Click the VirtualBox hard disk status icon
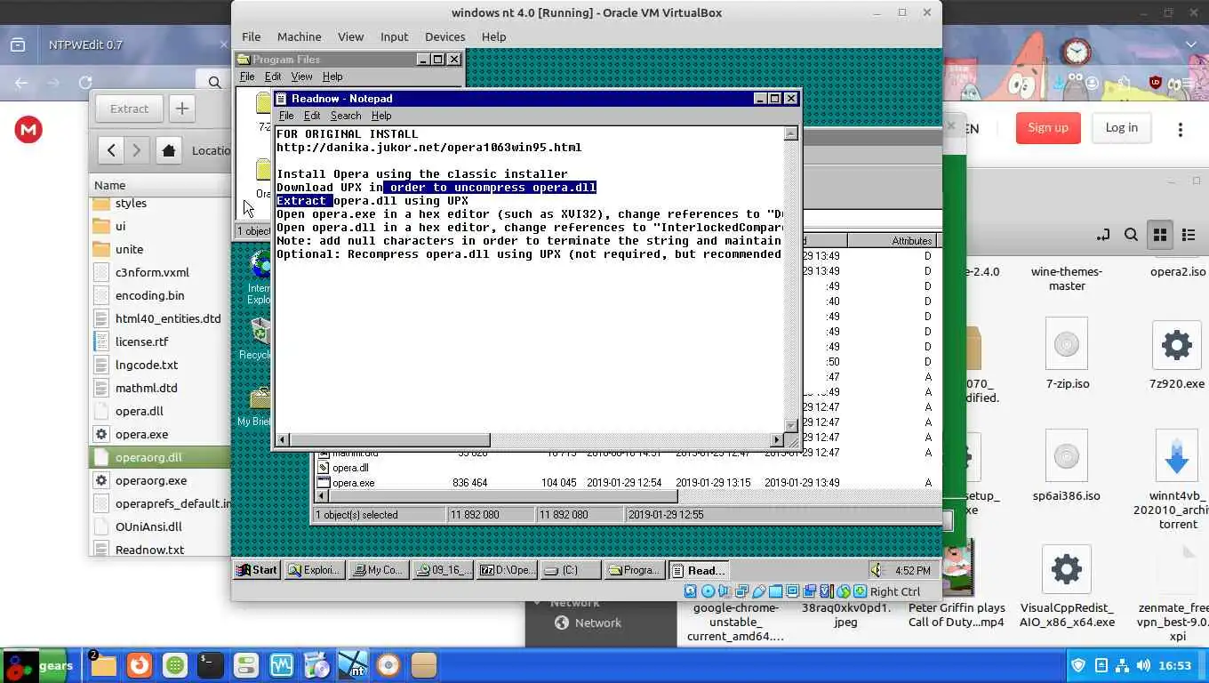This screenshot has width=1209, height=683. click(692, 591)
